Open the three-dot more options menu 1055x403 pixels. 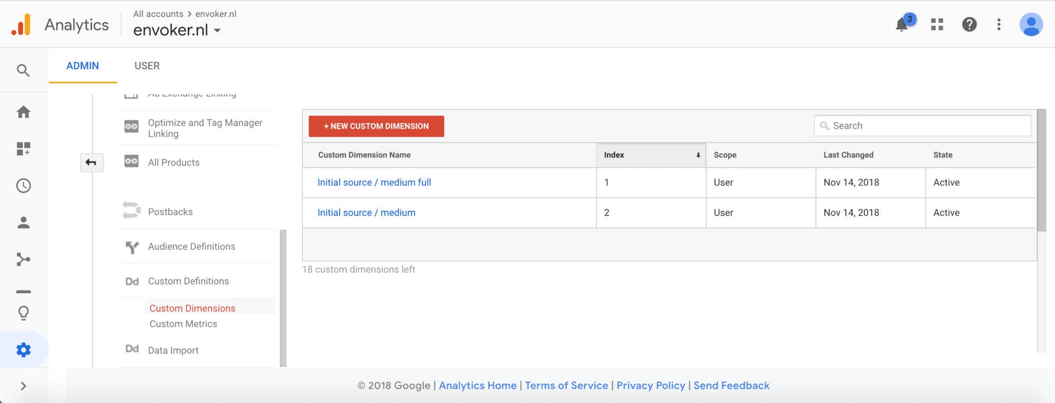tap(999, 24)
